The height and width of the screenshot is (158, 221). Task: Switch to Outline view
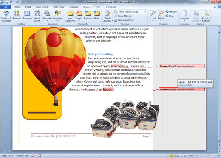[x=181, y=155]
